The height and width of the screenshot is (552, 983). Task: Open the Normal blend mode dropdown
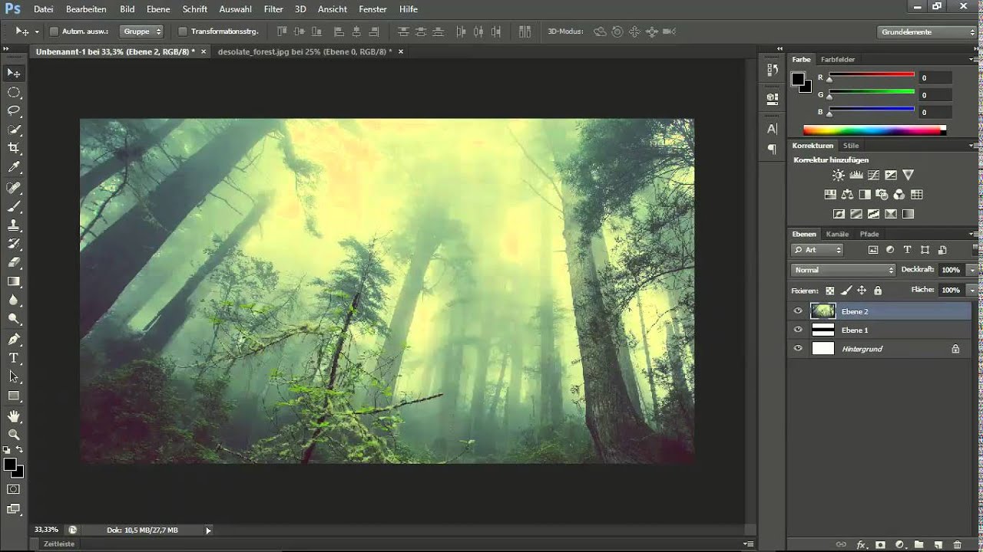point(843,270)
